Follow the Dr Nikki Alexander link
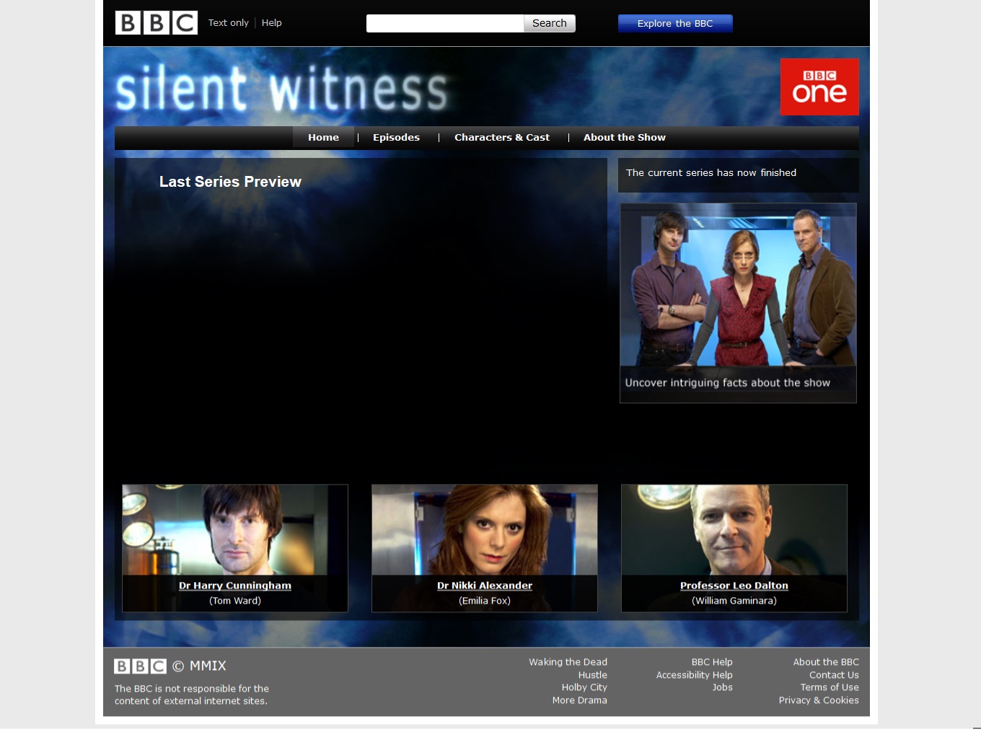This screenshot has height=732, width=981. 485,586
